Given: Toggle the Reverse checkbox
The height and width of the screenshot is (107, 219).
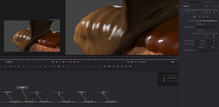Looking at the screenshot, I should point(196,47).
